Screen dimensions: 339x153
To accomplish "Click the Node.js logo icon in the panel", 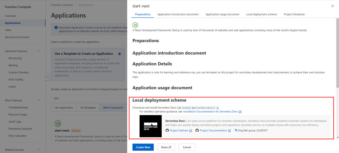I will [135, 25].
